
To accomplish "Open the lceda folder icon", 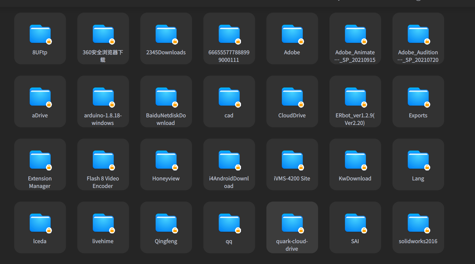I will (x=40, y=223).
